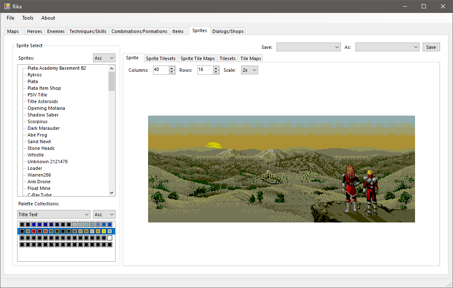Pick Warren286 from the sprite list
This screenshot has width=453, height=288.
click(x=39, y=175)
